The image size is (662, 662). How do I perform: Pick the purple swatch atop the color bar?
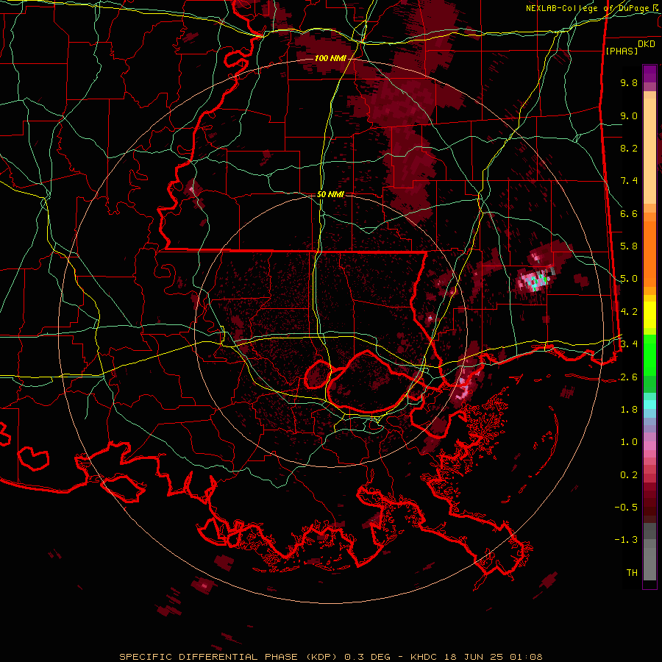click(x=649, y=74)
